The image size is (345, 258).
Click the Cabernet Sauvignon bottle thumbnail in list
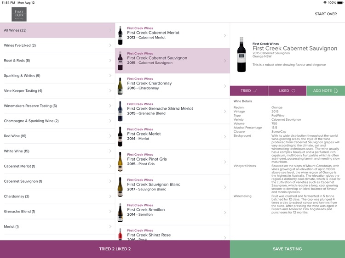(121, 61)
